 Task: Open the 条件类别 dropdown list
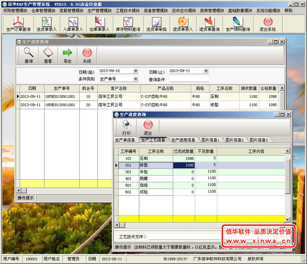136,79
